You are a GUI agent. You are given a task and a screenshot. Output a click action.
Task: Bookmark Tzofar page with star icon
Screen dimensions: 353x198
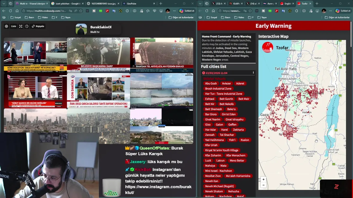(x=250, y=11)
